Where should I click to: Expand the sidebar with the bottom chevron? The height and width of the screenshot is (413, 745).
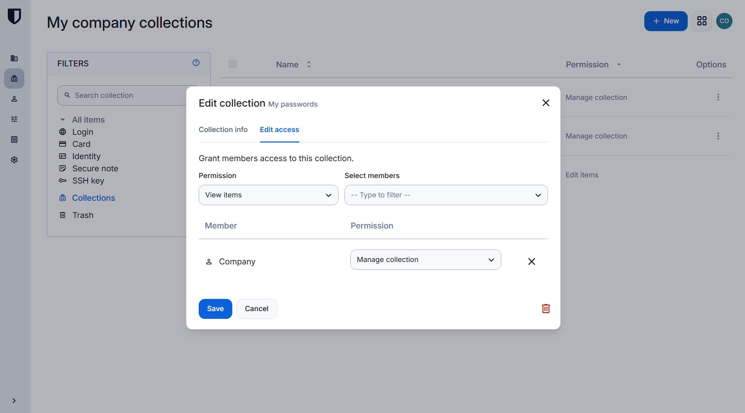pos(14,401)
